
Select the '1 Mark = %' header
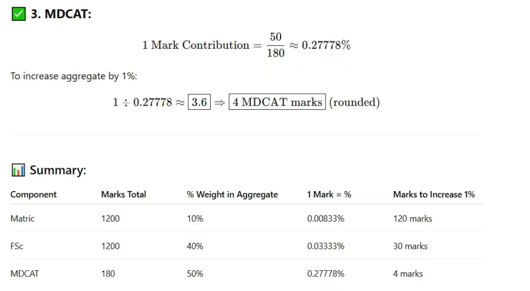point(329,194)
